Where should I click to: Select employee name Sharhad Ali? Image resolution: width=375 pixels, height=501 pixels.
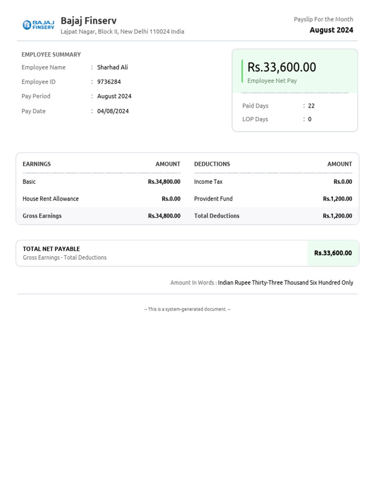coord(113,68)
